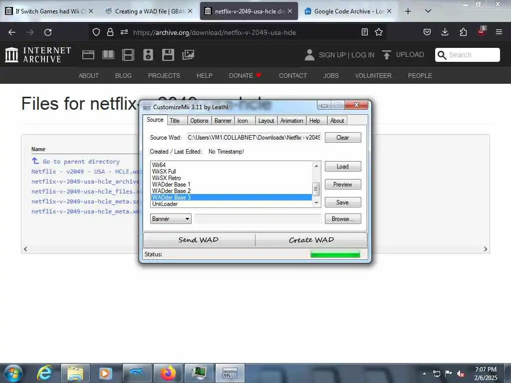Open the Web archive icon
This screenshot has height=383, width=511.
click(88, 55)
